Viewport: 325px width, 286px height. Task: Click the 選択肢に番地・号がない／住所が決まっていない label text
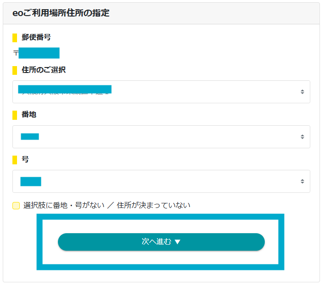tap(107, 205)
